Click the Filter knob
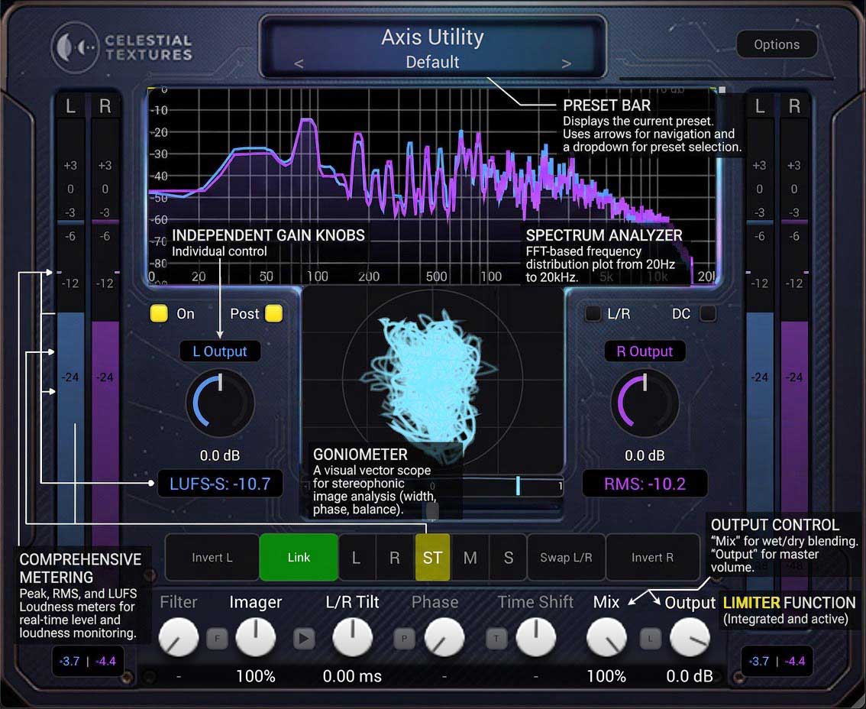 click(179, 638)
